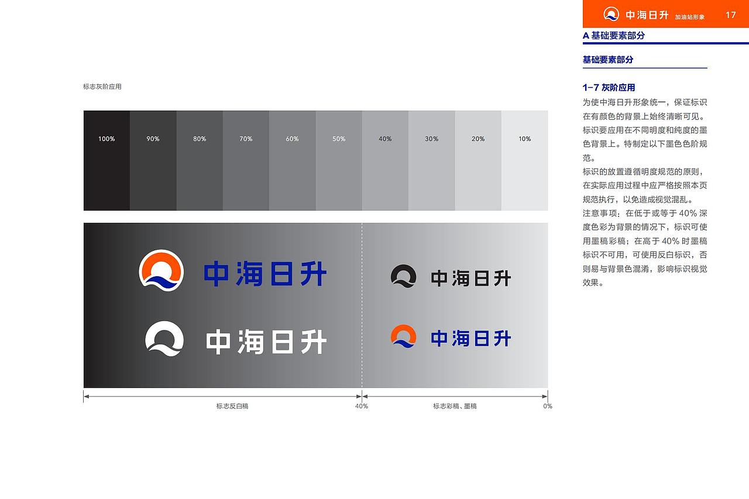Image resolution: width=749 pixels, height=499 pixels.
Task: Pick the 40% gray swatch
Action: [x=385, y=160]
